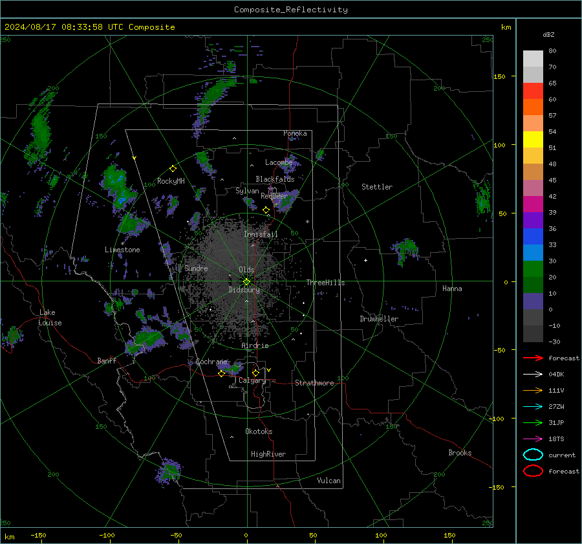
Task: Click the '-30' value at dBZ scale bottom
Action: [554, 342]
